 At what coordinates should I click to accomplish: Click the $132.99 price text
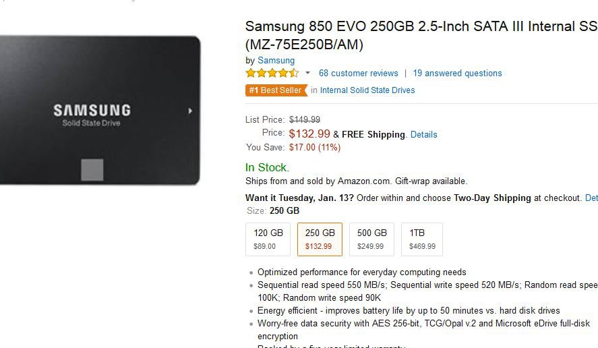tap(309, 134)
